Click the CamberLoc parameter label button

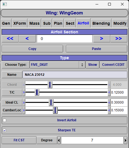tap(12, 110)
